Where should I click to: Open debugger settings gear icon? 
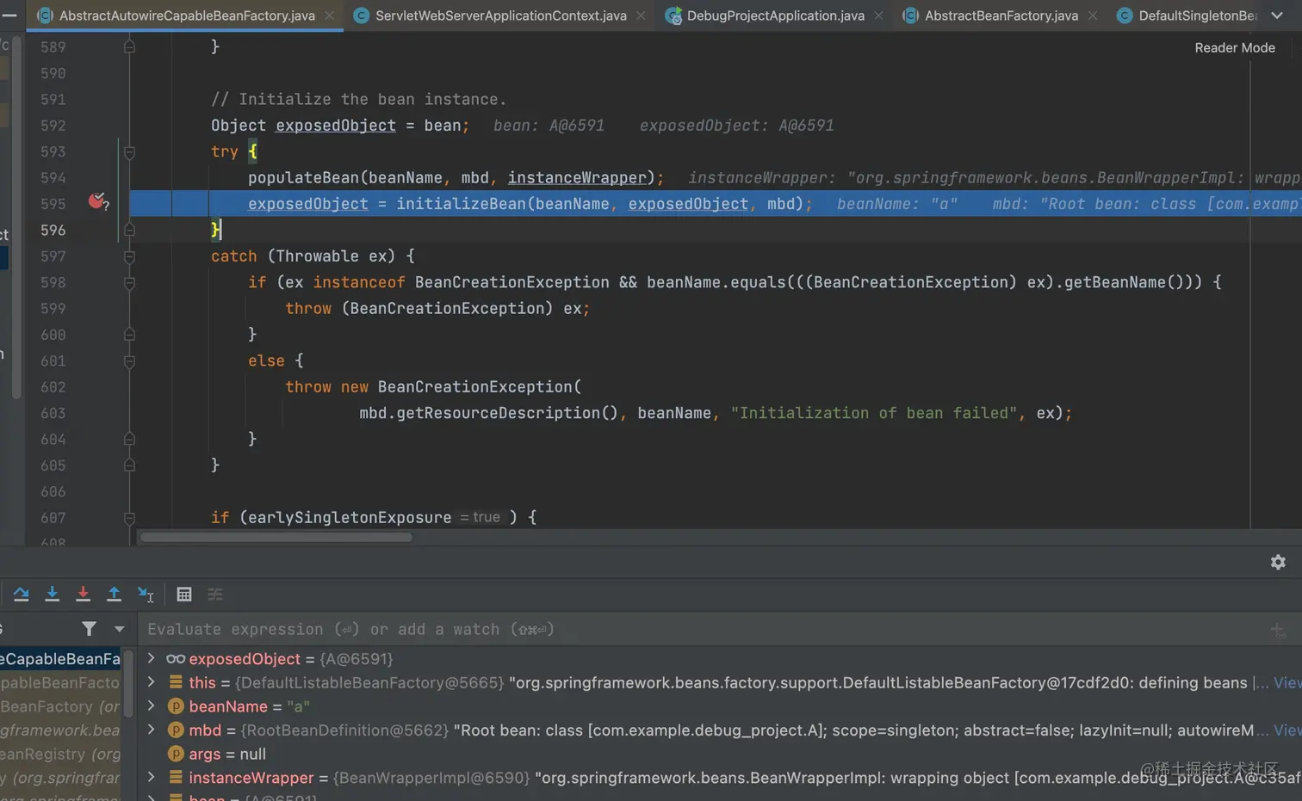point(1278,562)
